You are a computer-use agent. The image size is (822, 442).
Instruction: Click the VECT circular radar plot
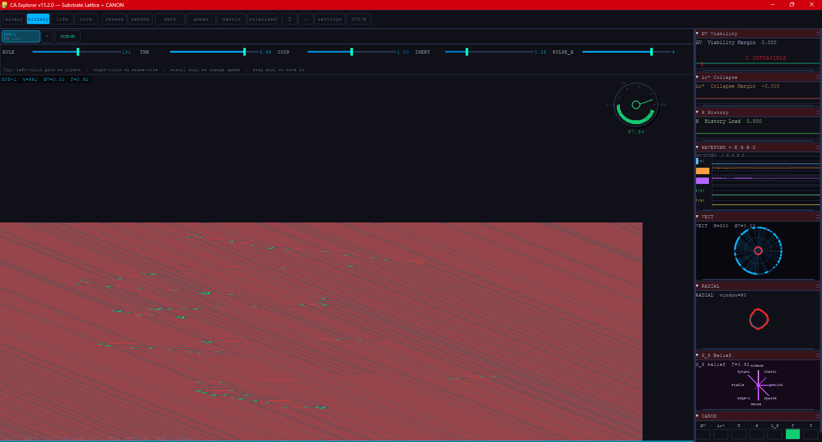pyautogui.click(x=758, y=251)
